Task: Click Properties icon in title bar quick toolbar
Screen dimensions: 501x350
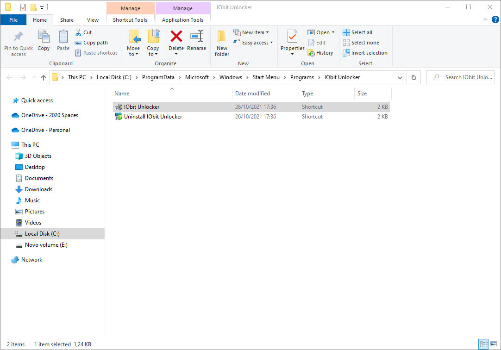Action: point(23,7)
